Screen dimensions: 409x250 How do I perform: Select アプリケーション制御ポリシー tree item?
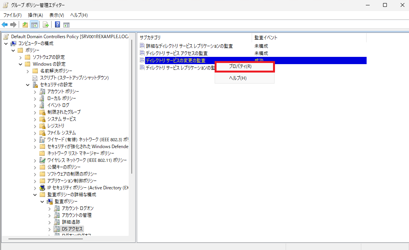[x=72, y=181]
